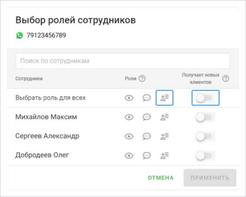Click the ОТМЕНА button

click(161, 178)
